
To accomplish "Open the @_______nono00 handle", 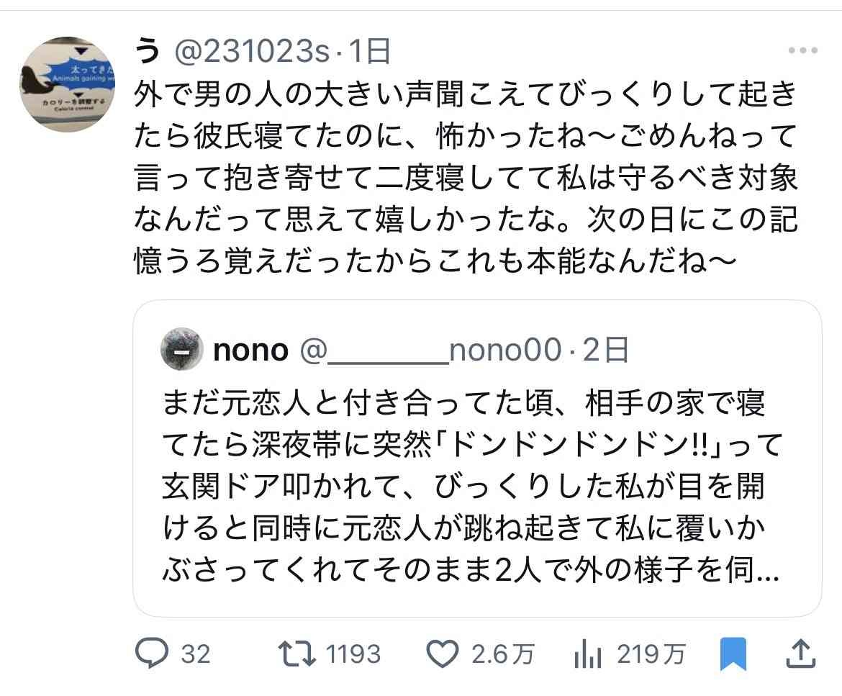I will [428, 350].
